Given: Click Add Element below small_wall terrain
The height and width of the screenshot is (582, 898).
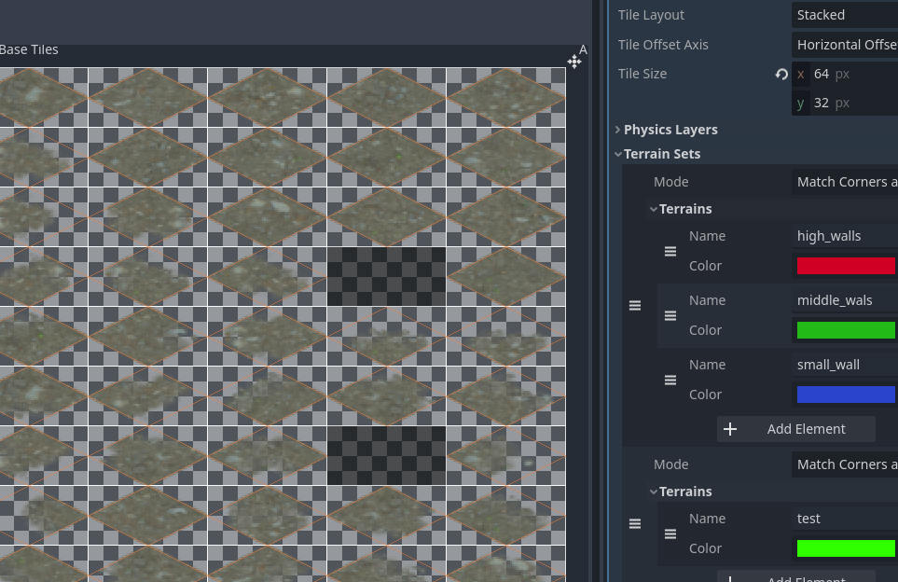Looking at the screenshot, I should [795, 429].
